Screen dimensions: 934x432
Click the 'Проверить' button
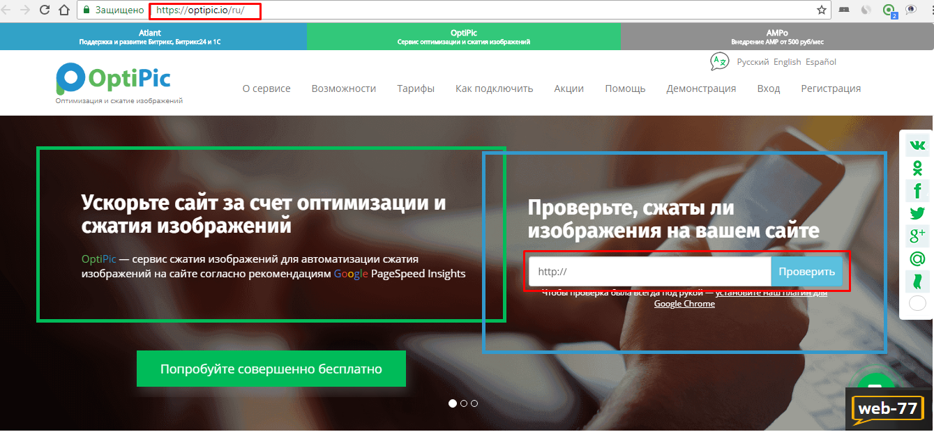click(x=807, y=272)
